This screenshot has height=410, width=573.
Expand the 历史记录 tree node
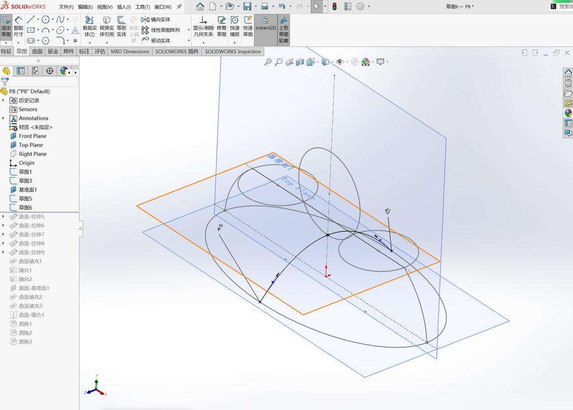point(4,100)
